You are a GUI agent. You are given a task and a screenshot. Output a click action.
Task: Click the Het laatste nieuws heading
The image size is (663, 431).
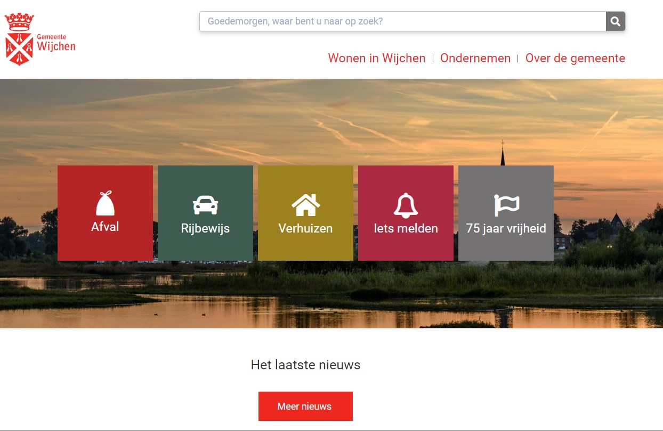point(305,365)
